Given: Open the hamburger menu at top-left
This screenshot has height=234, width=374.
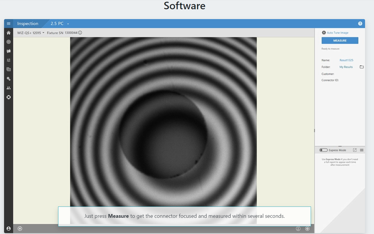Looking at the screenshot, I should click(9, 24).
